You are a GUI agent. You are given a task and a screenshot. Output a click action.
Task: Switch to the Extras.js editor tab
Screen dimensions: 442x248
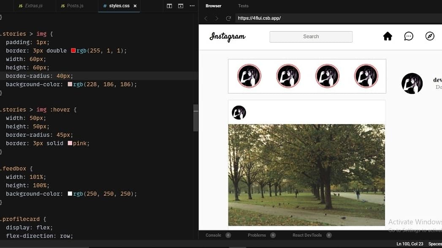(30, 5)
